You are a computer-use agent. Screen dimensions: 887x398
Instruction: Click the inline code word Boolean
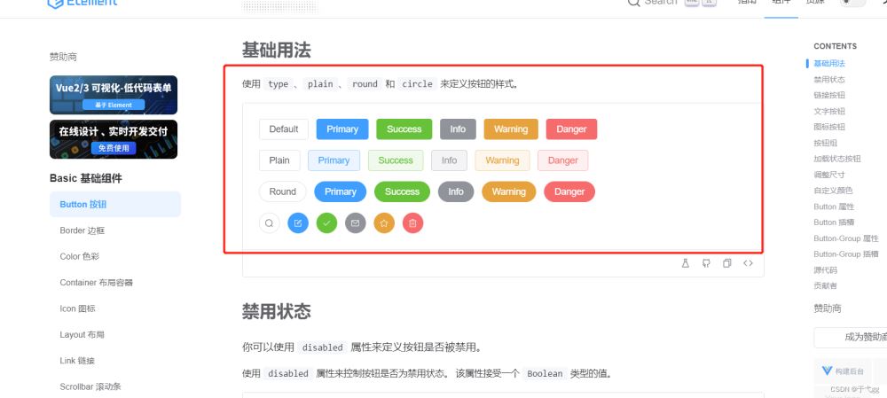(x=545, y=373)
